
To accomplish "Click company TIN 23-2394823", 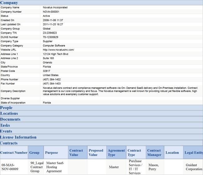I will click(x=50, y=33).
